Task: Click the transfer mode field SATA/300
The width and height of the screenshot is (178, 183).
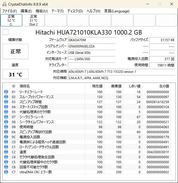Action: tap(92, 59)
